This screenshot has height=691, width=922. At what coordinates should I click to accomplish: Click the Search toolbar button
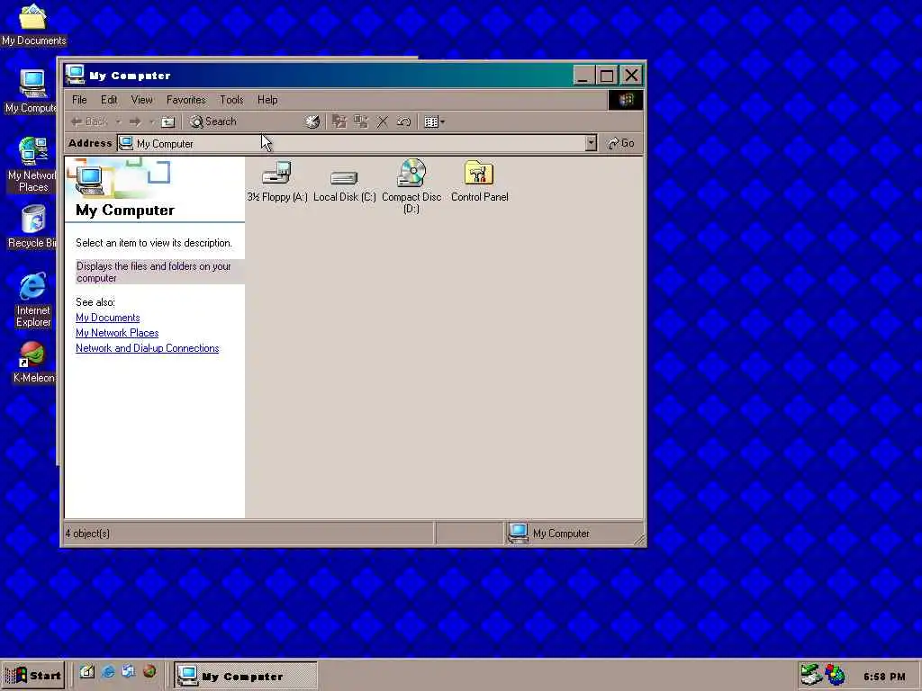click(x=213, y=121)
